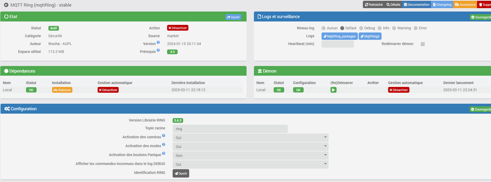The height and width of the screenshot is (182, 491).
Task: Toggle the Redémarrer démon checkbox
Action: (423, 44)
